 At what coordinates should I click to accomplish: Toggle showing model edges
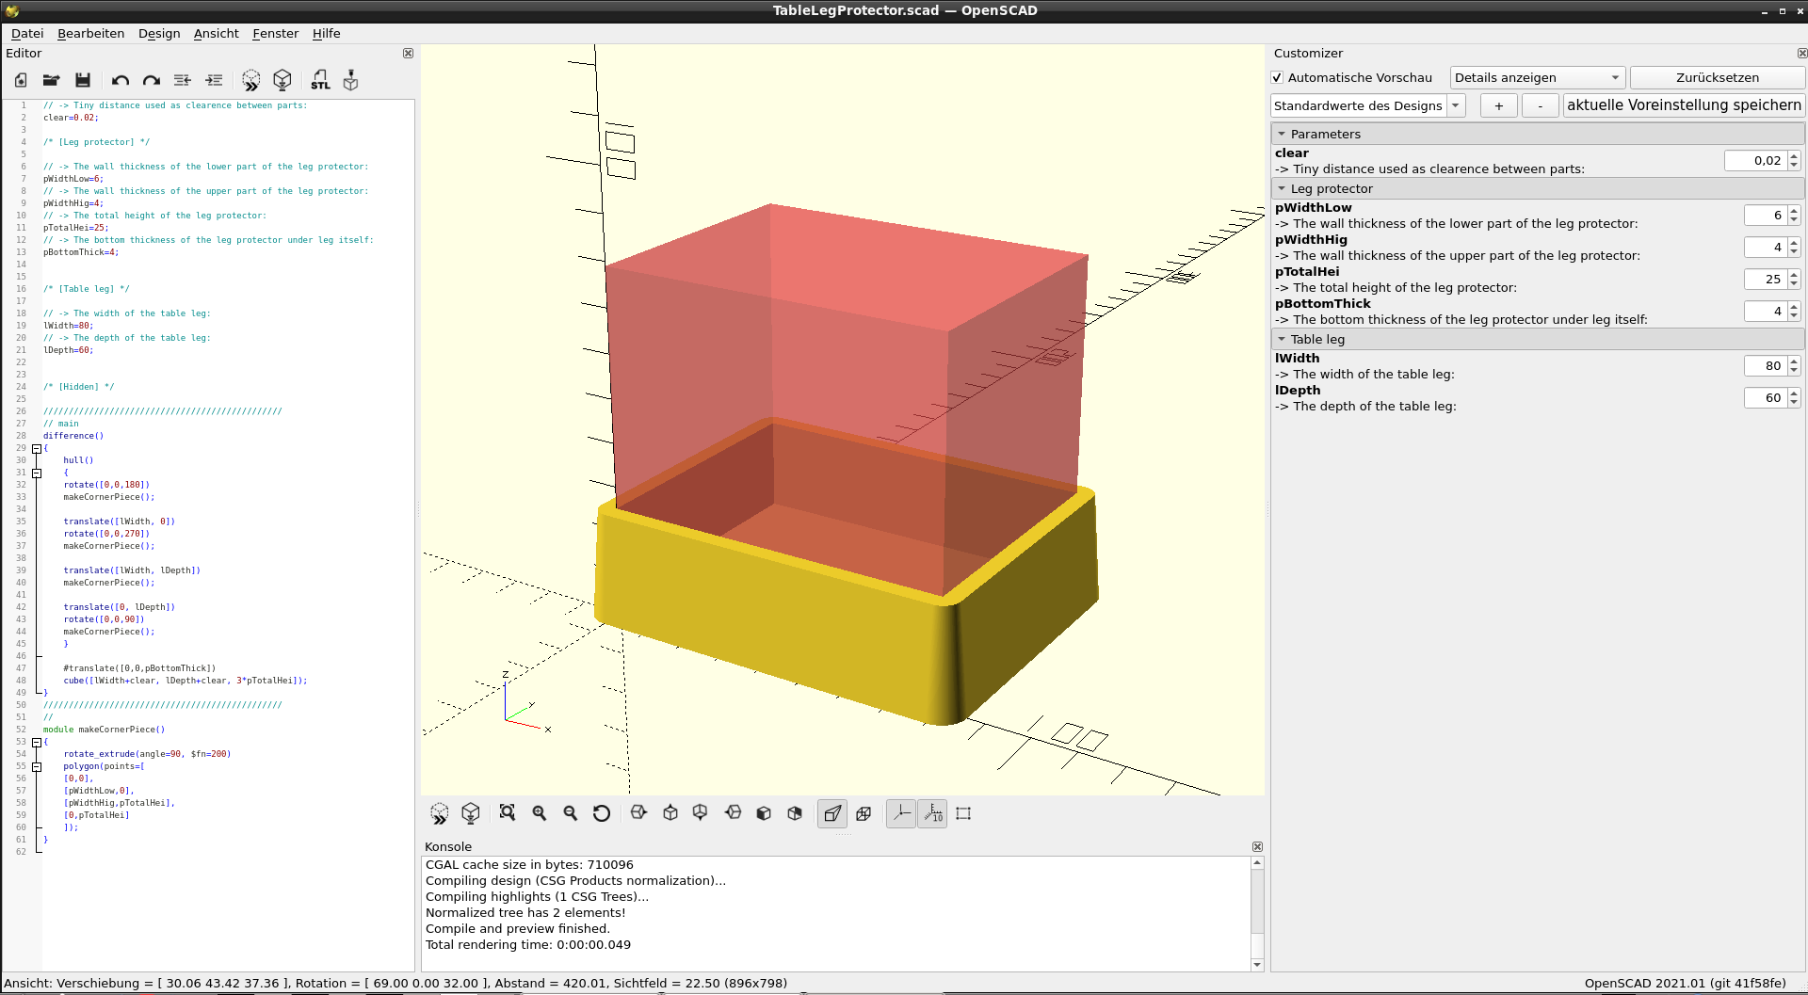[x=963, y=813]
